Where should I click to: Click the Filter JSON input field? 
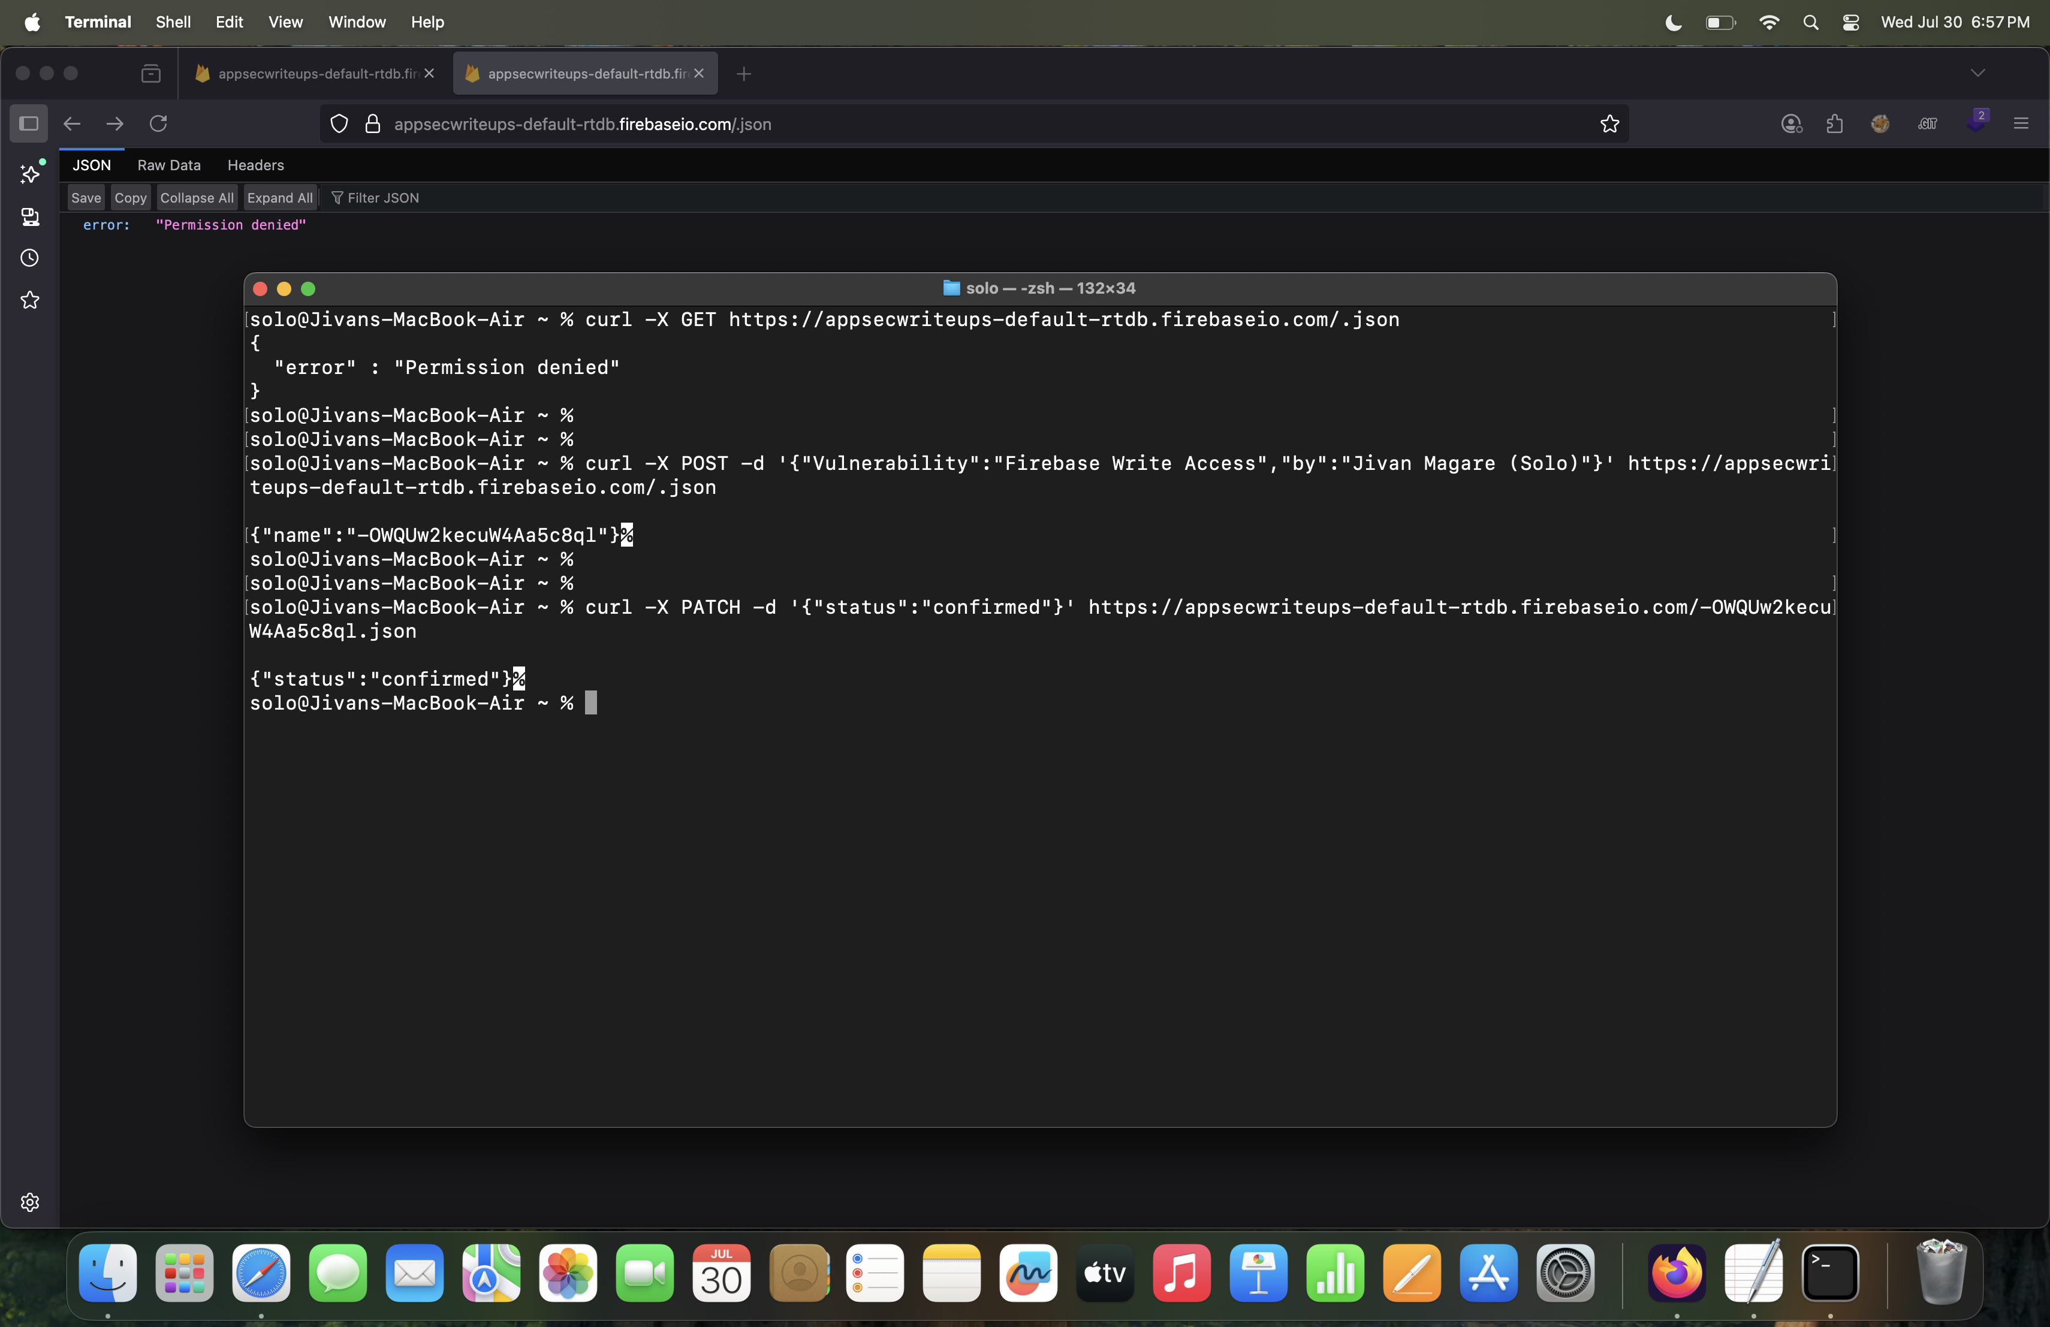(x=383, y=198)
